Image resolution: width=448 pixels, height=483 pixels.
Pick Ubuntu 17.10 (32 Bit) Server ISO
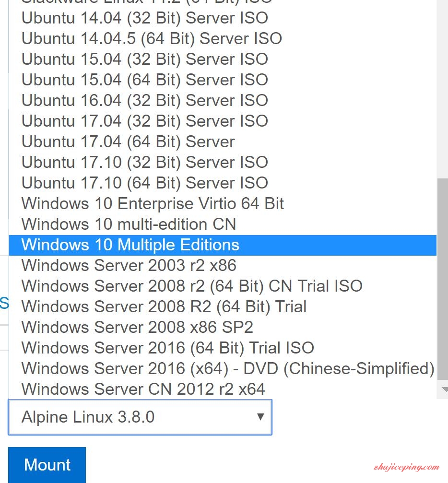tap(223, 162)
